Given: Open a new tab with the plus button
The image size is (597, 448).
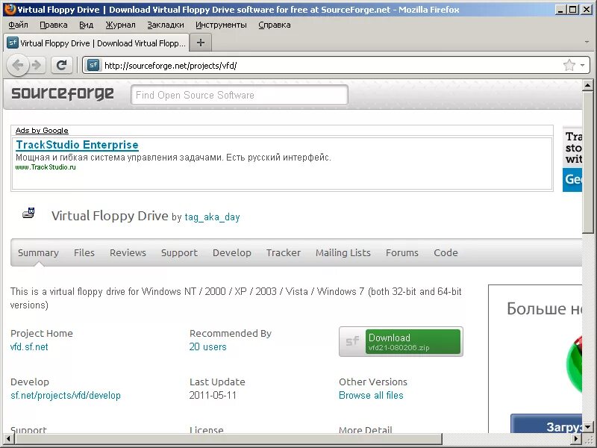Looking at the screenshot, I should [x=201, y=43].
